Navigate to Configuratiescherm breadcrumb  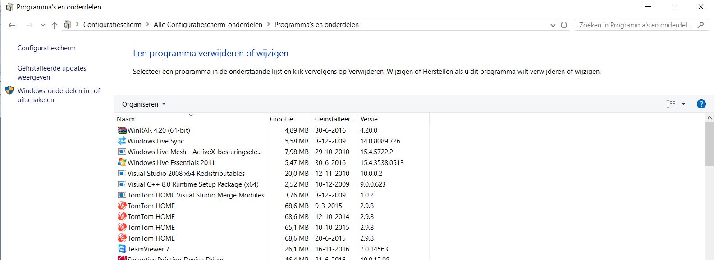112,25
